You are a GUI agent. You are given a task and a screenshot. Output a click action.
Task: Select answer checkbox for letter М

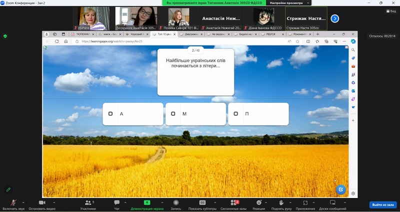[x=173, y=114]
